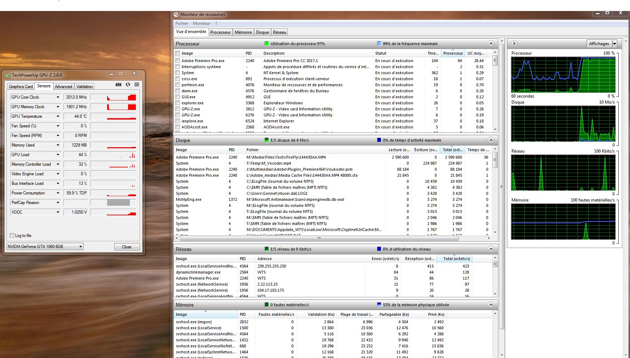Tick the perfmon.exe process checkbox

178,85
